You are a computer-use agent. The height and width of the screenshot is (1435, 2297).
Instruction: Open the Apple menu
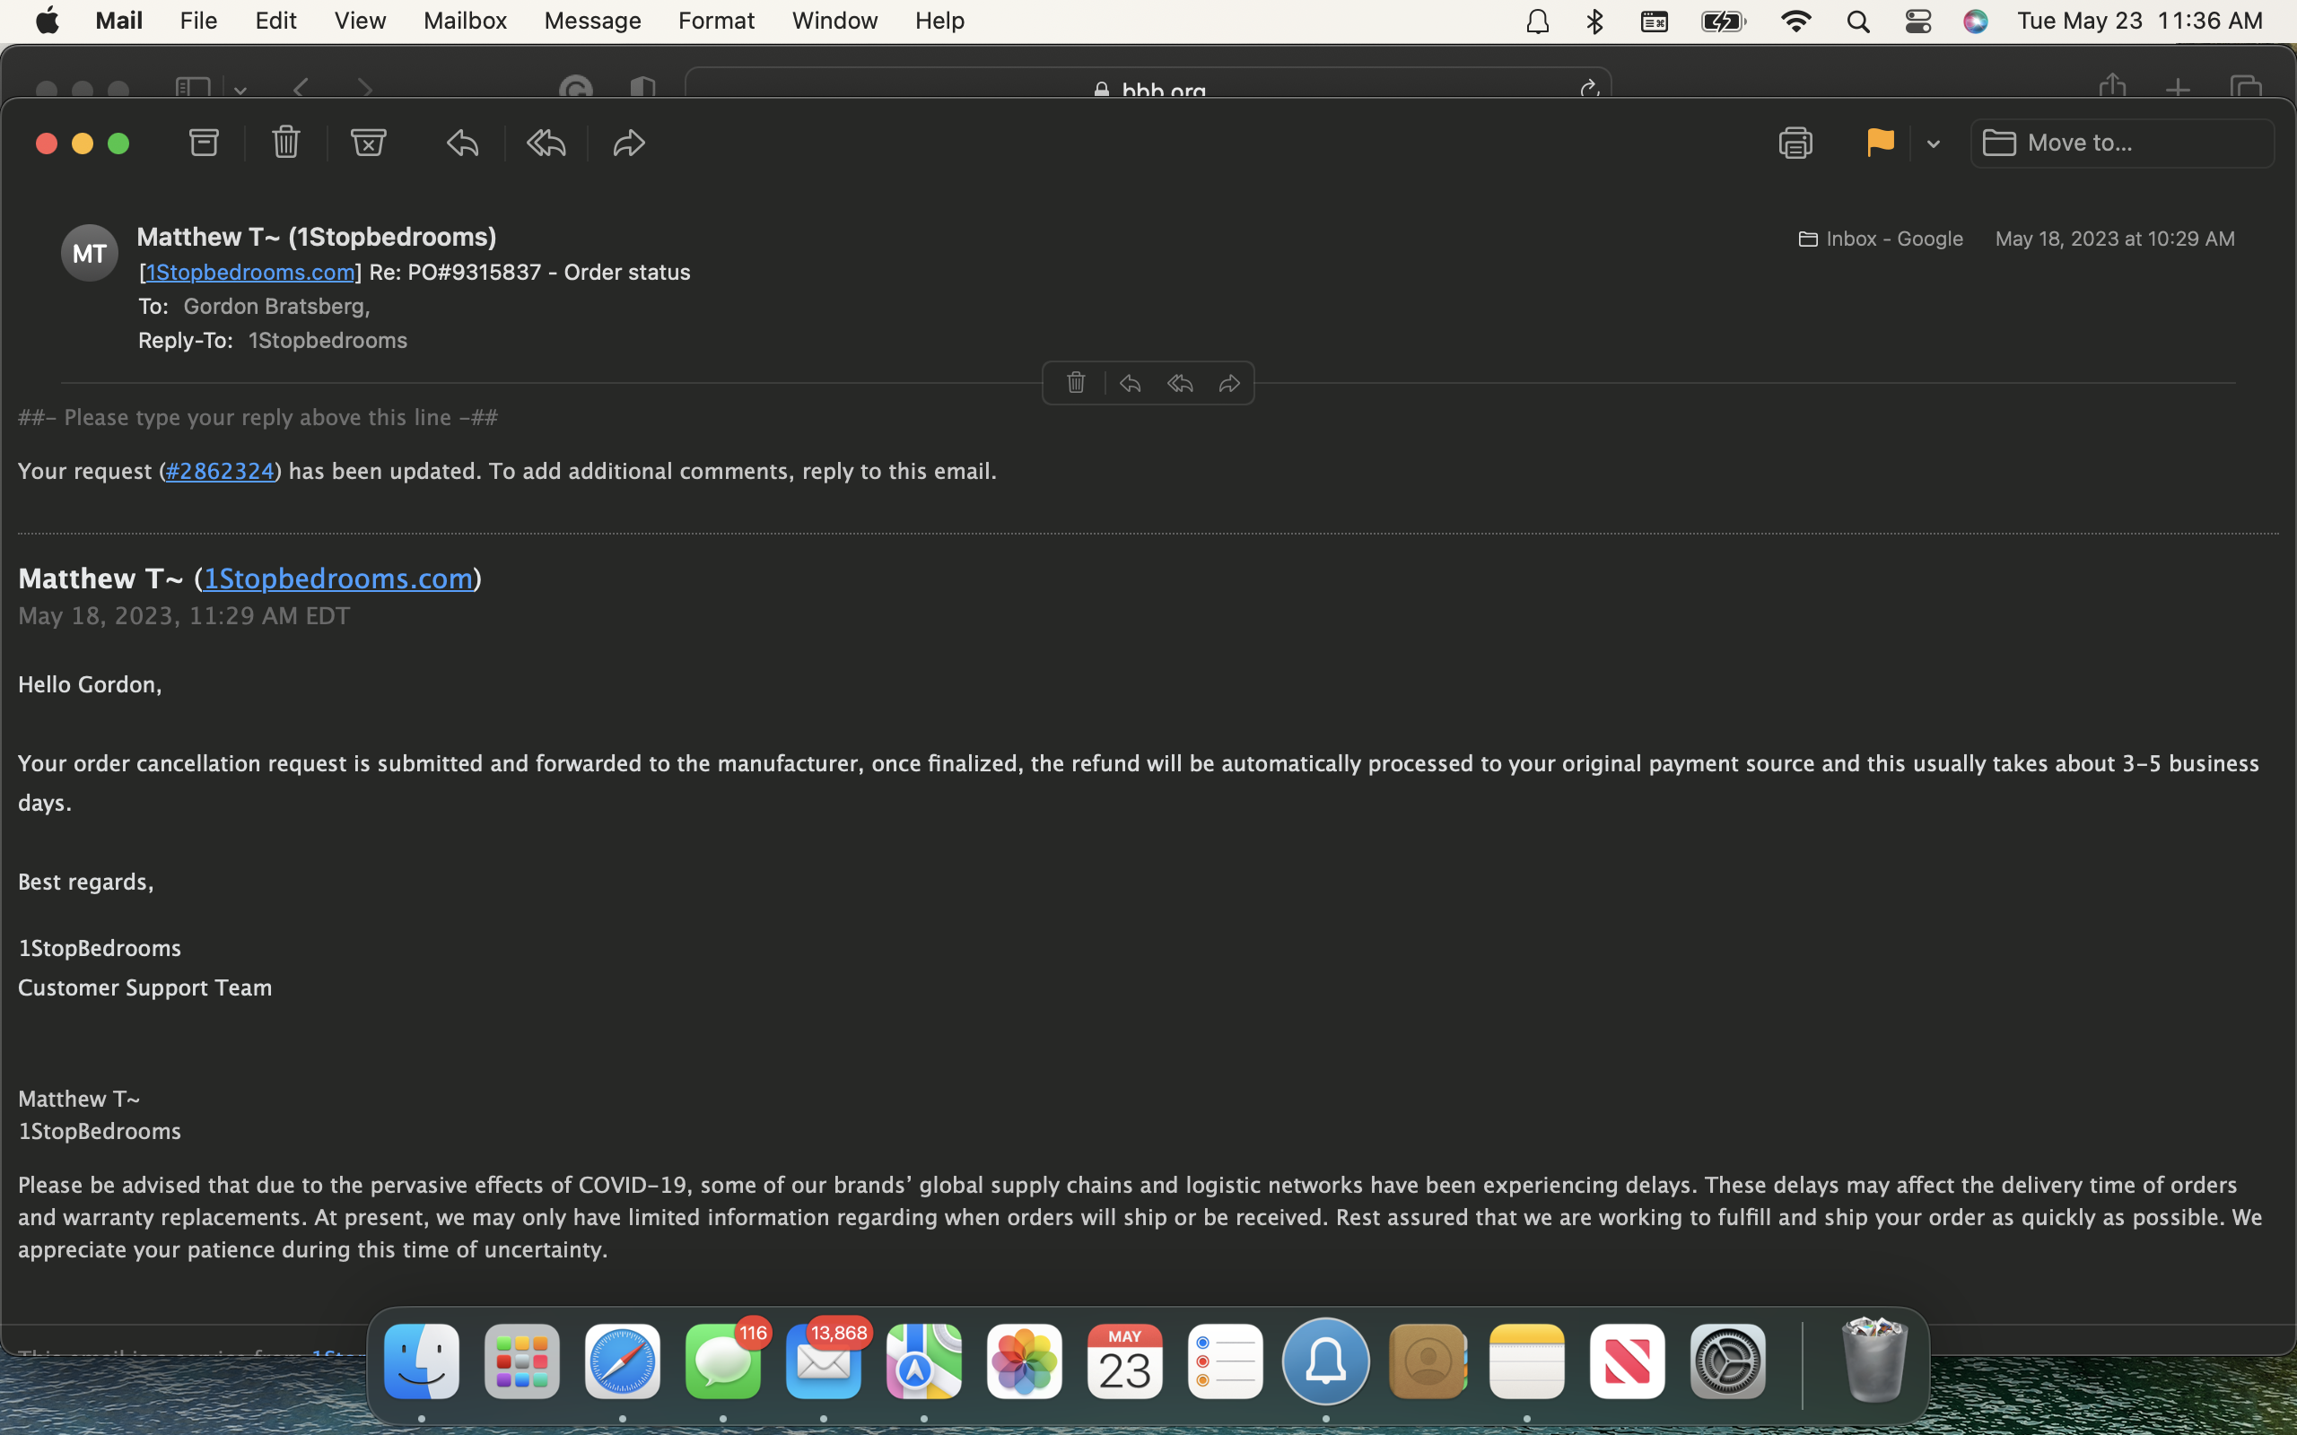point(48,20)
